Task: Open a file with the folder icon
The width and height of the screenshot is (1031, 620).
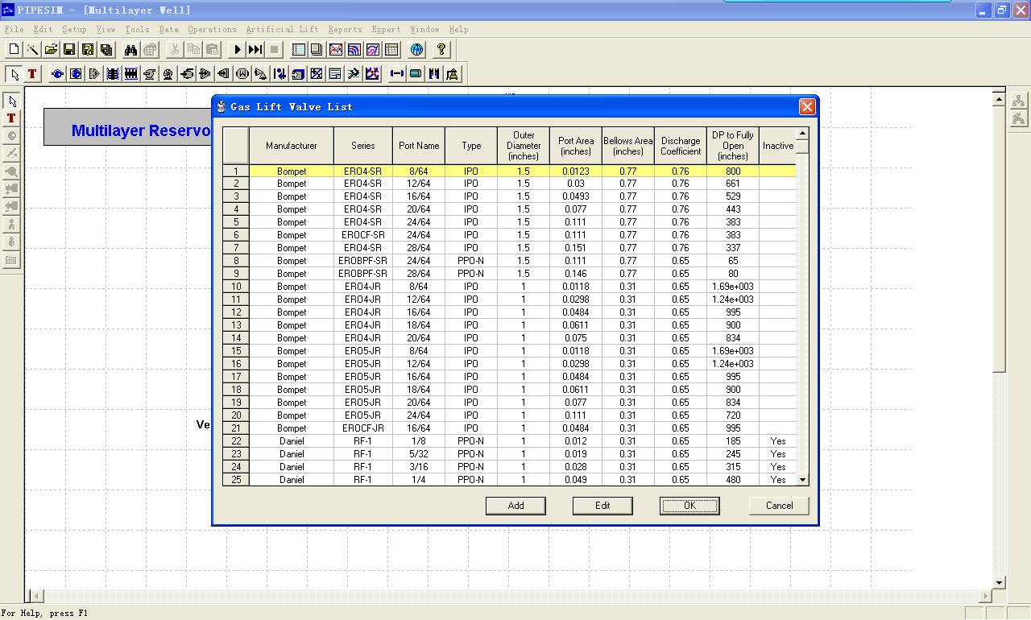Action: coord(51,50)
